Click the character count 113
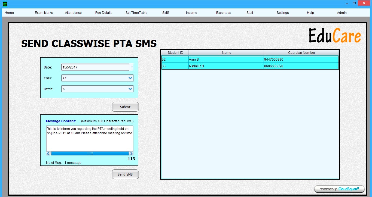The height and width of the screenshot is (197, 372). tap(131, 159)
